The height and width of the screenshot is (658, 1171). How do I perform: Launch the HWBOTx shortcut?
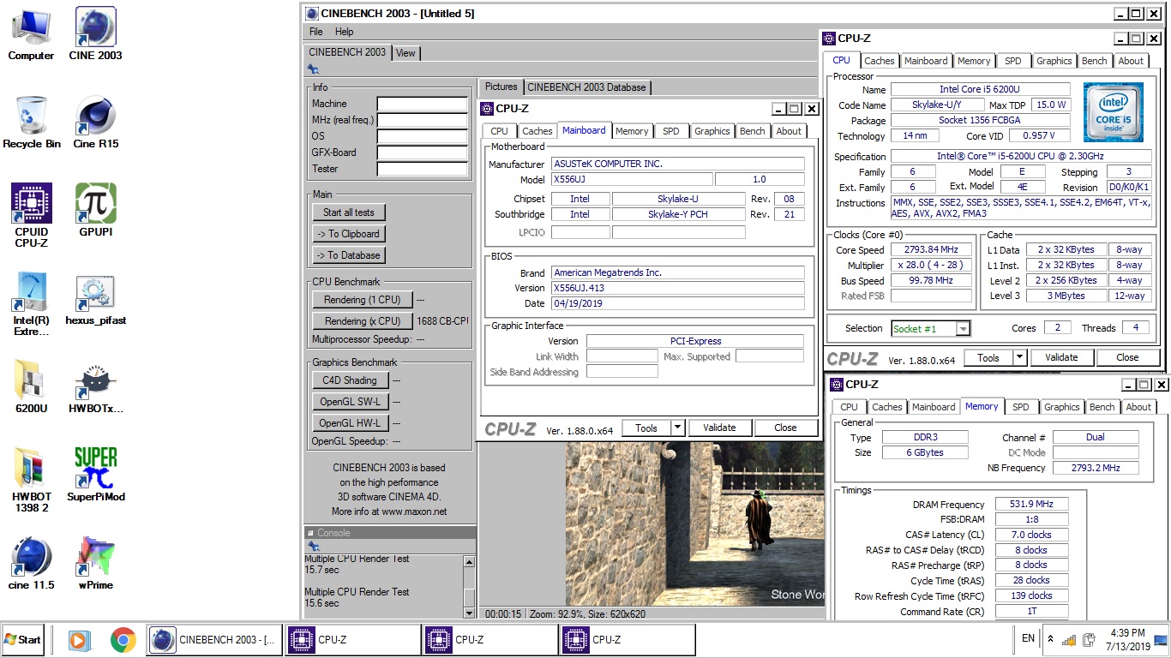tap(95, 387)
